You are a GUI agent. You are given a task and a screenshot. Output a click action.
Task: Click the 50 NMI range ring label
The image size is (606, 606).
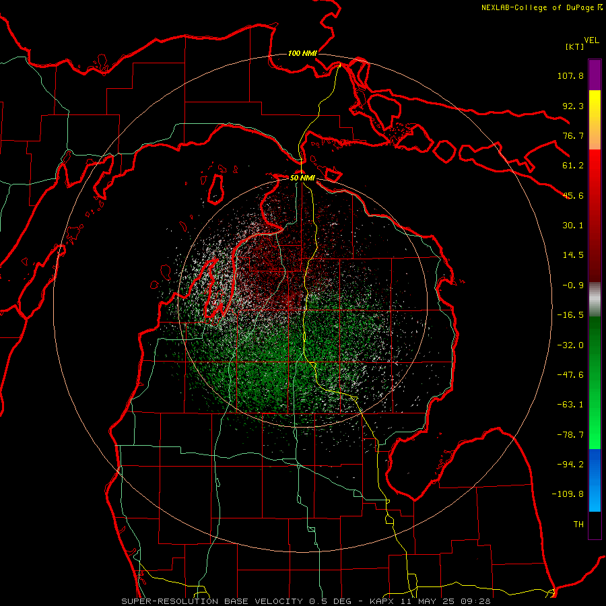[302, 178]
